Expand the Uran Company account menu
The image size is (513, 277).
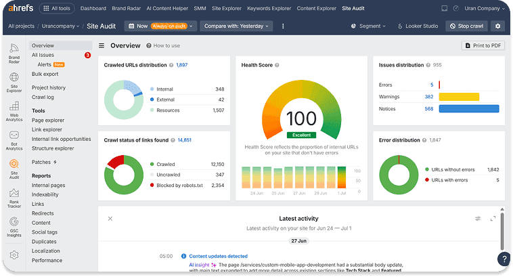click(x=485, y=9)
